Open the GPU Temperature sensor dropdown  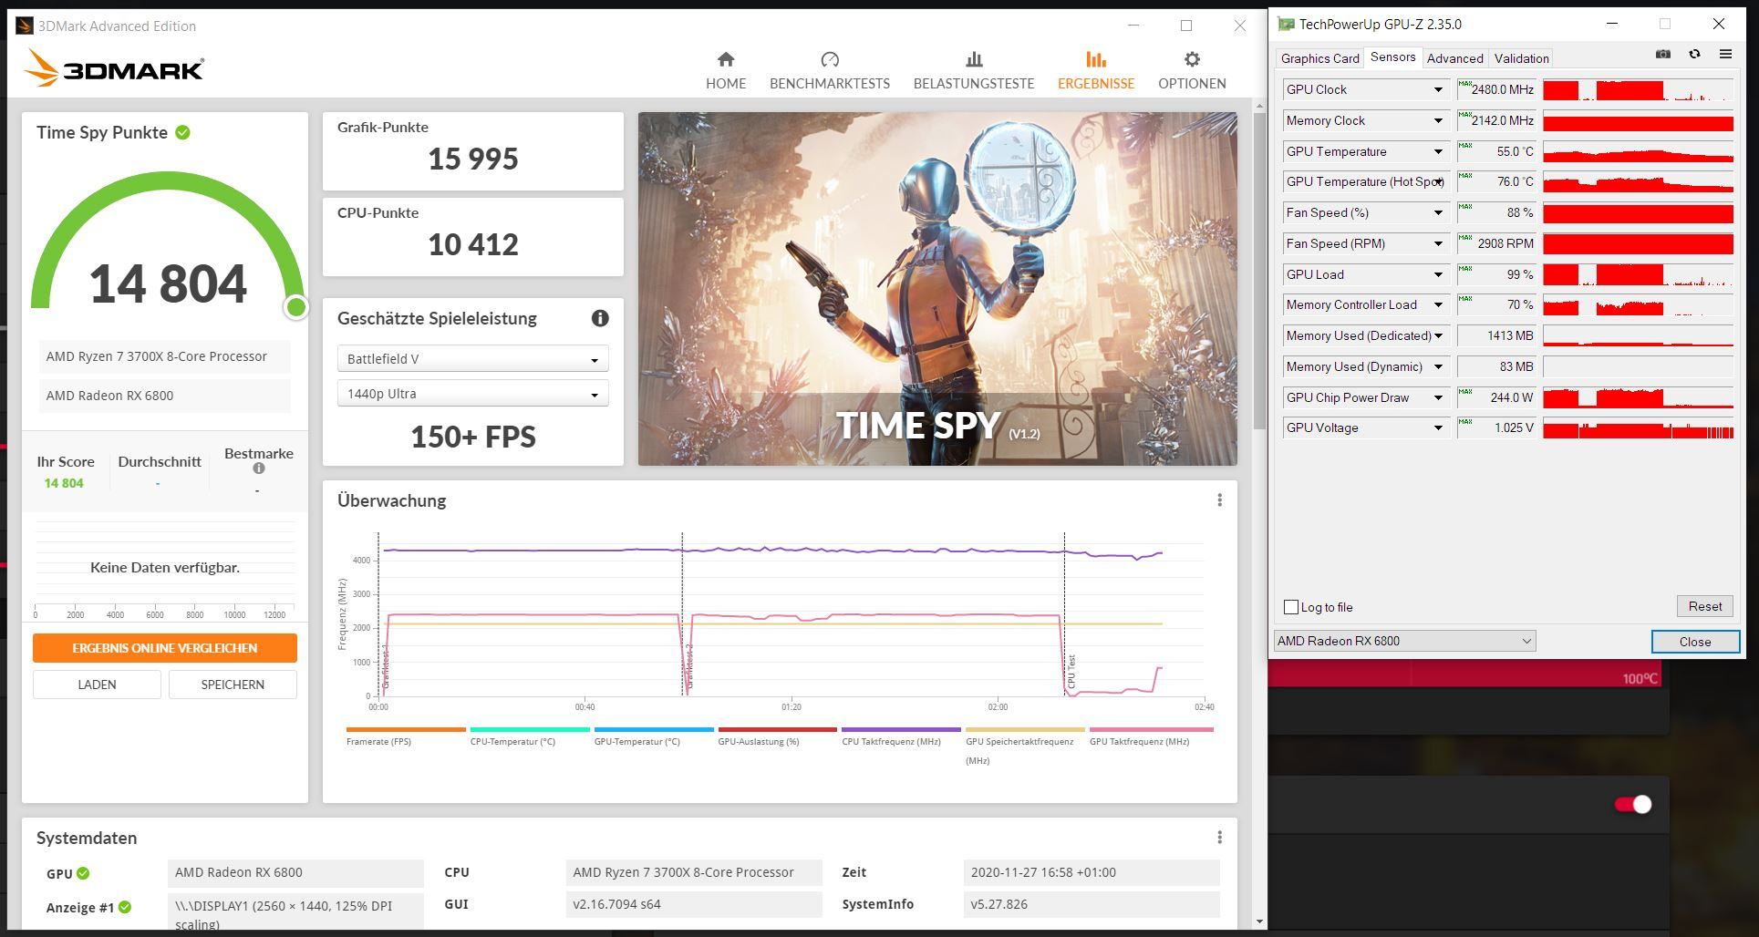1438,151
